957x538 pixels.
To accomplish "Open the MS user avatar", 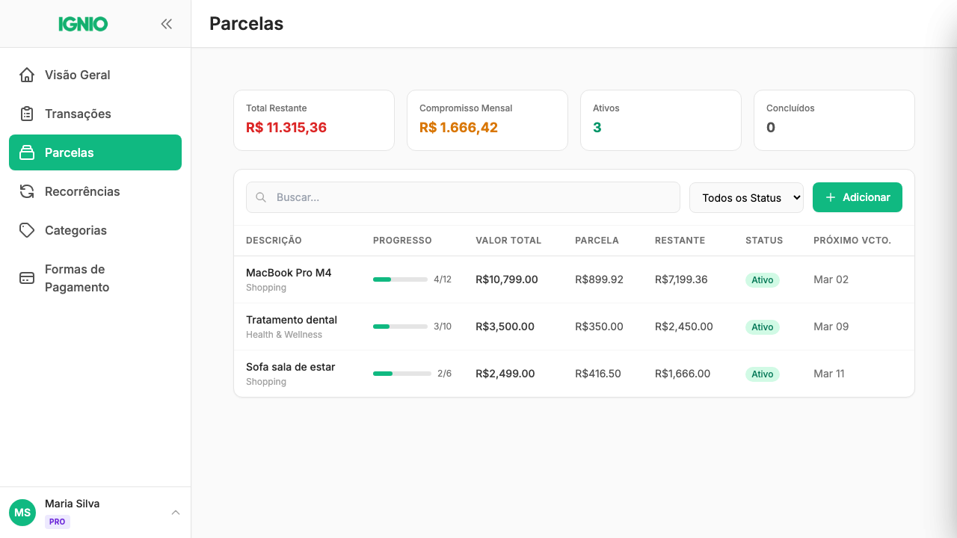I will click(x=22, y=512).
